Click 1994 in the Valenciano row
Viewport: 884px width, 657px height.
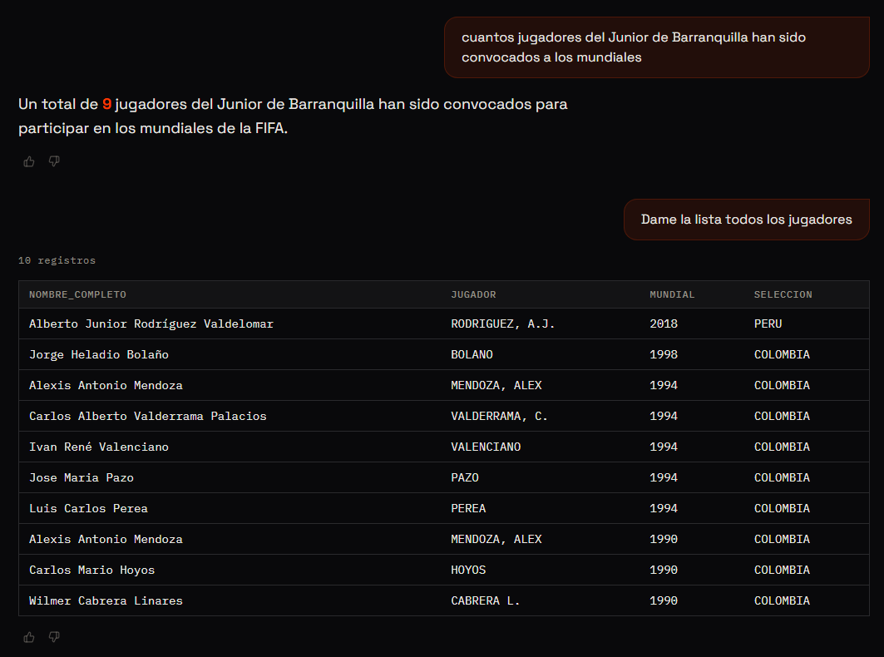click(664, 447)
